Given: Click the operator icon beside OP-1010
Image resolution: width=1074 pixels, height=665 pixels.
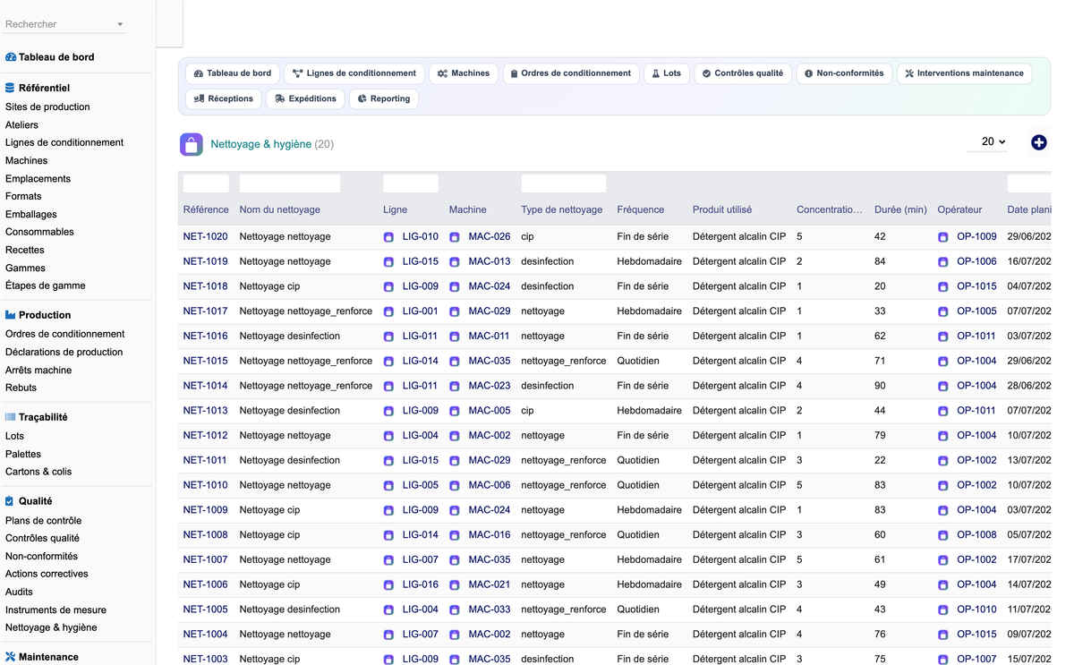Looking at the screenshot, I should (942, 610).
